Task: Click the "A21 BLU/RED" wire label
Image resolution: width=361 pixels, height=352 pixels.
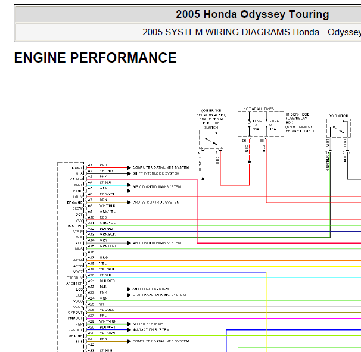Action: 101,281
